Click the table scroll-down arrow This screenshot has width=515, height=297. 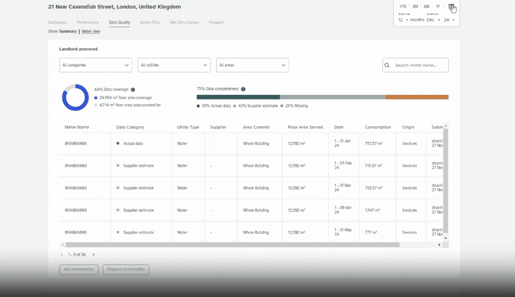coord(446,238)
